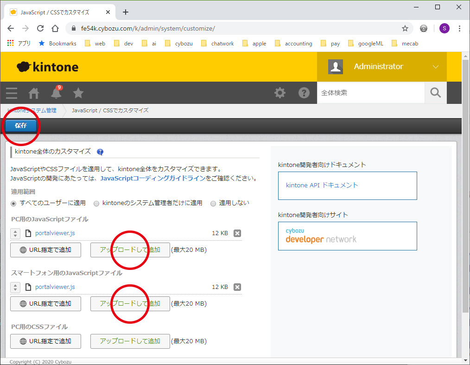
Task: Open help icon next to kintone全体のカスタマイズ
Action: click(100, 152)
